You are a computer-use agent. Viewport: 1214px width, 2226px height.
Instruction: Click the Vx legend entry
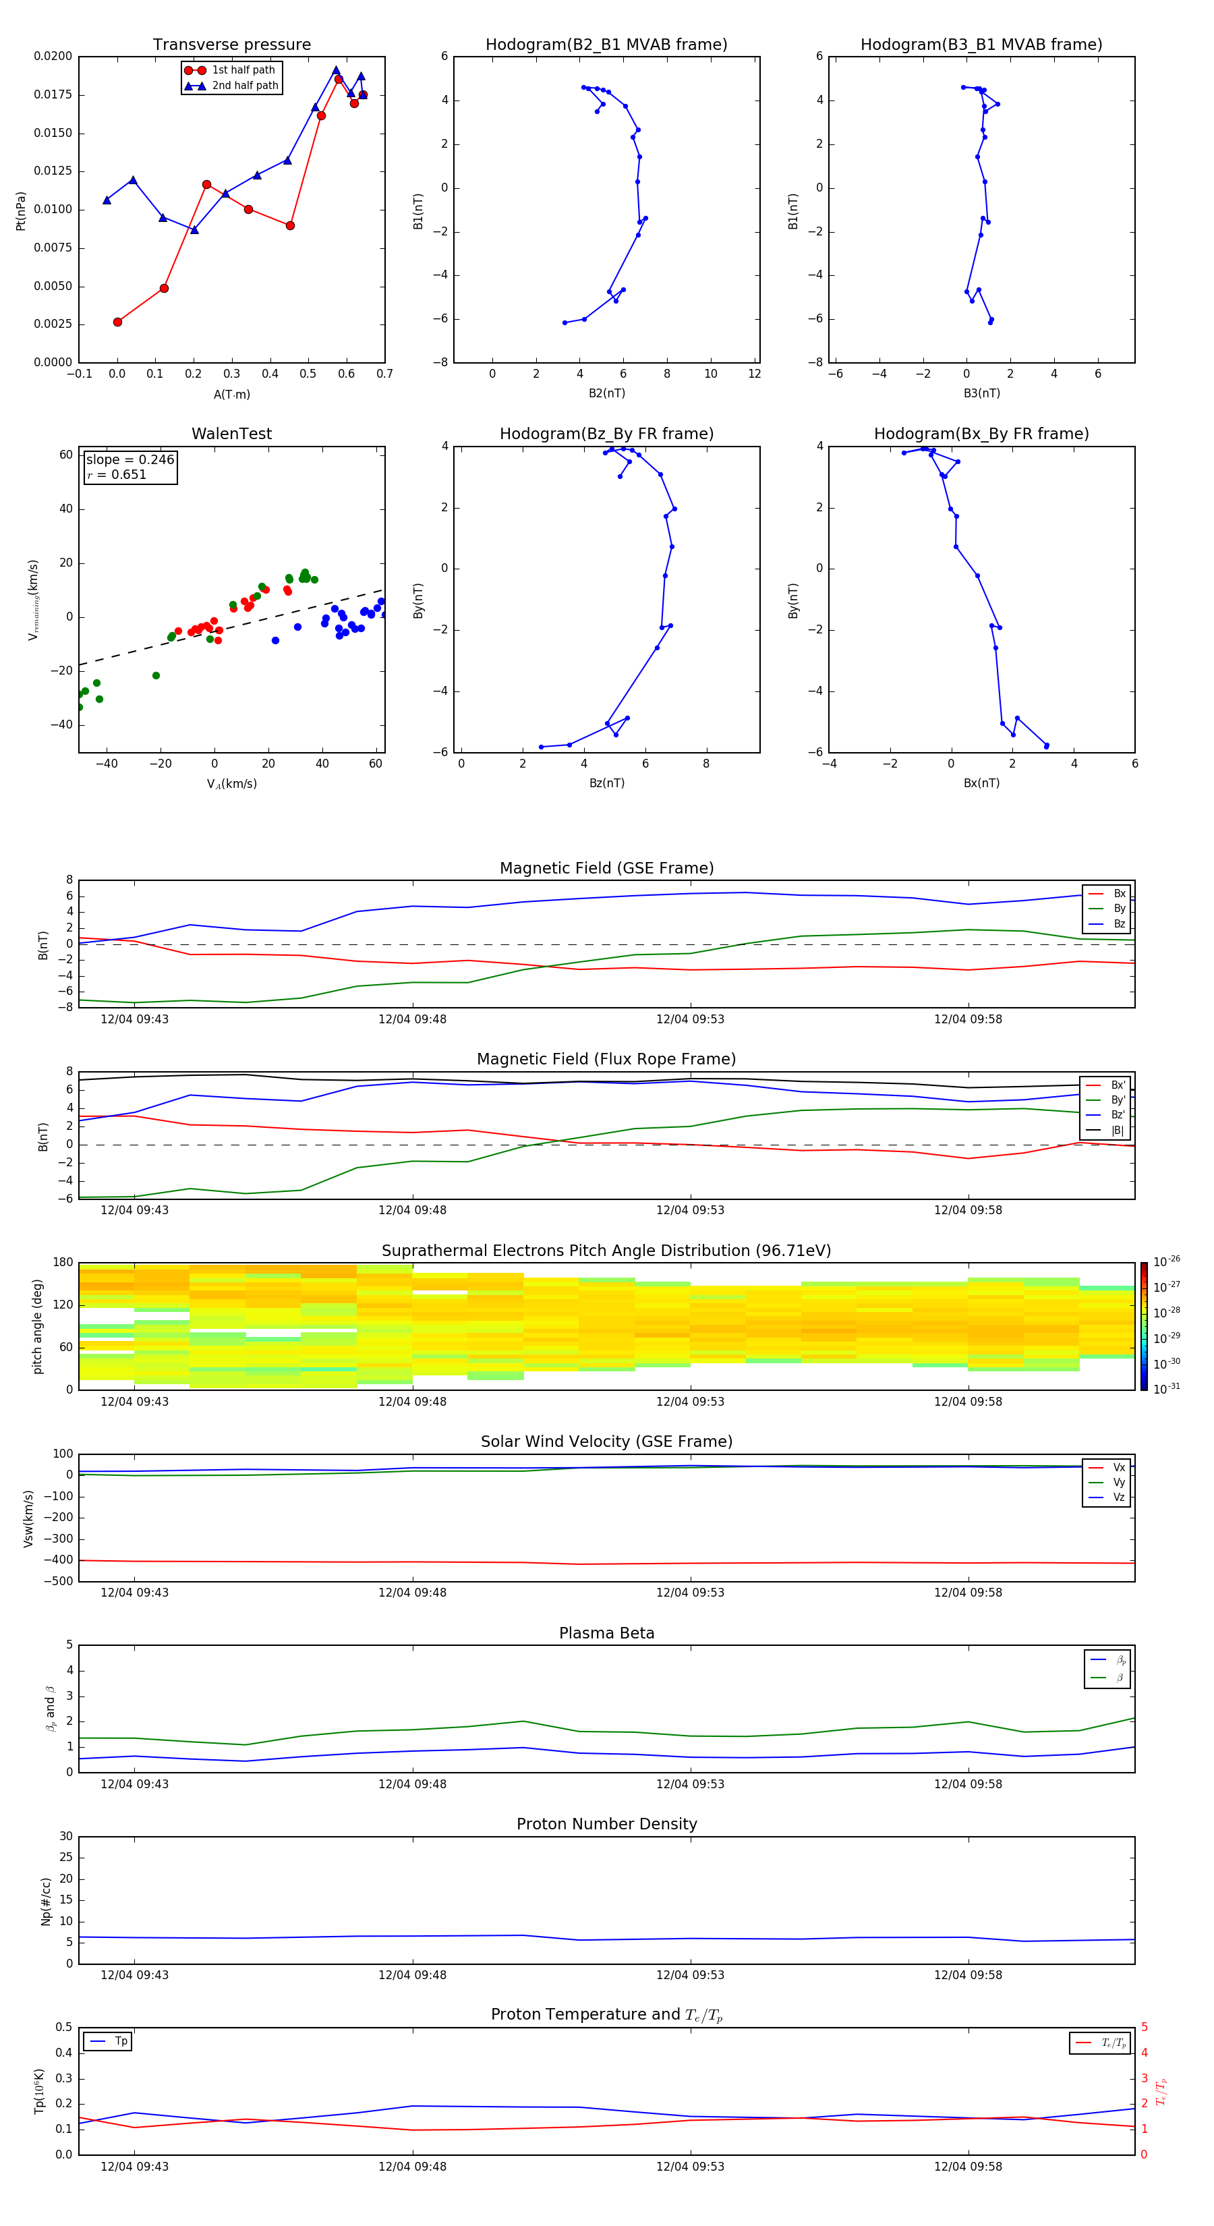[1107, 1467]
